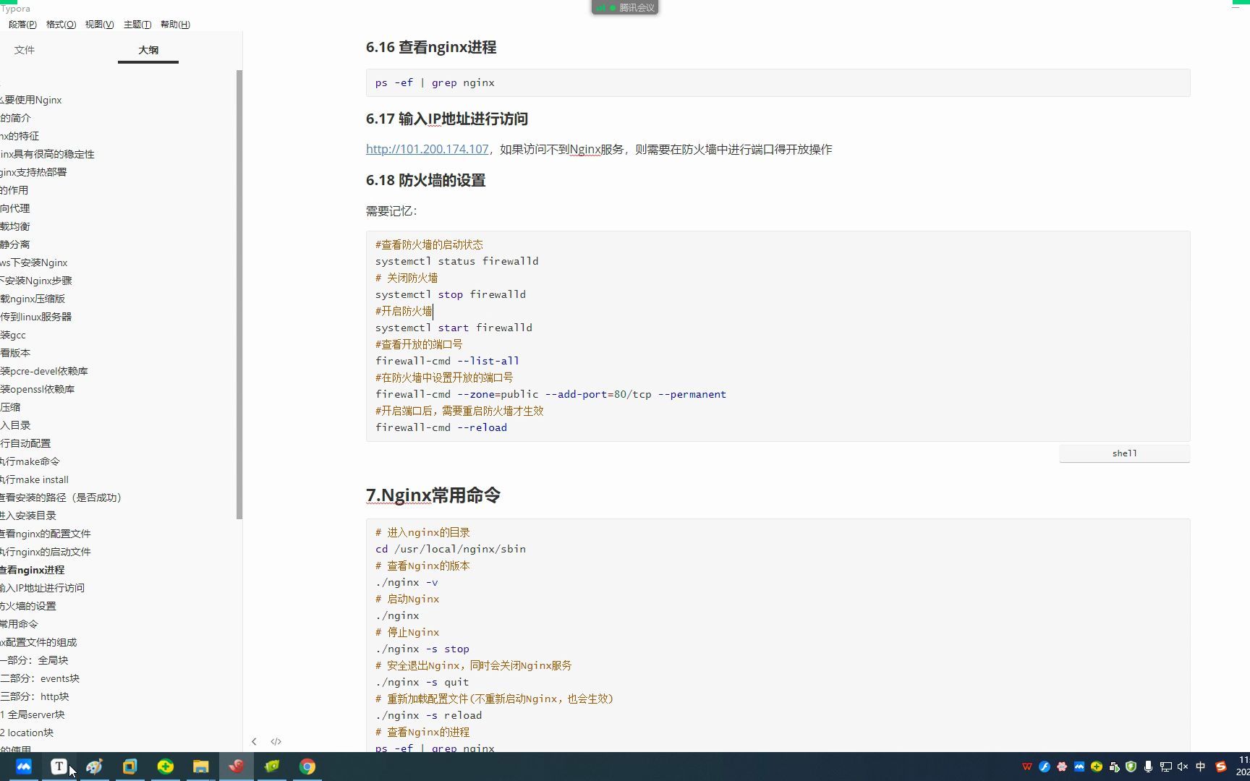Image resolution: width=1250 pixels, height=781 pixels.
Task: Click the cd /usr/local/nginx/sbin line
Action: (451, 549)
